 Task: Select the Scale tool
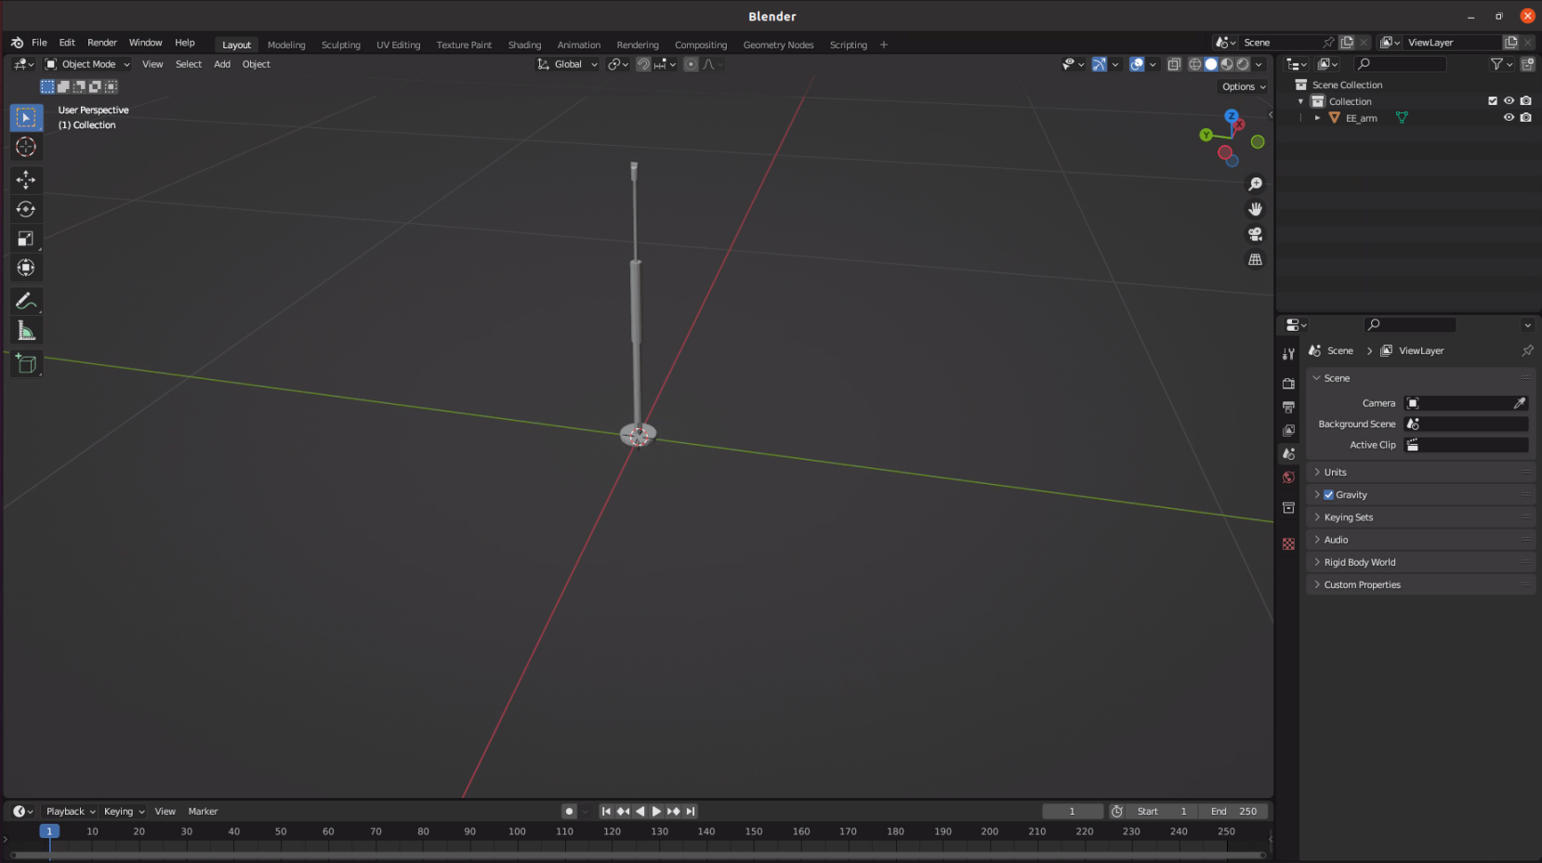[26, 238]
